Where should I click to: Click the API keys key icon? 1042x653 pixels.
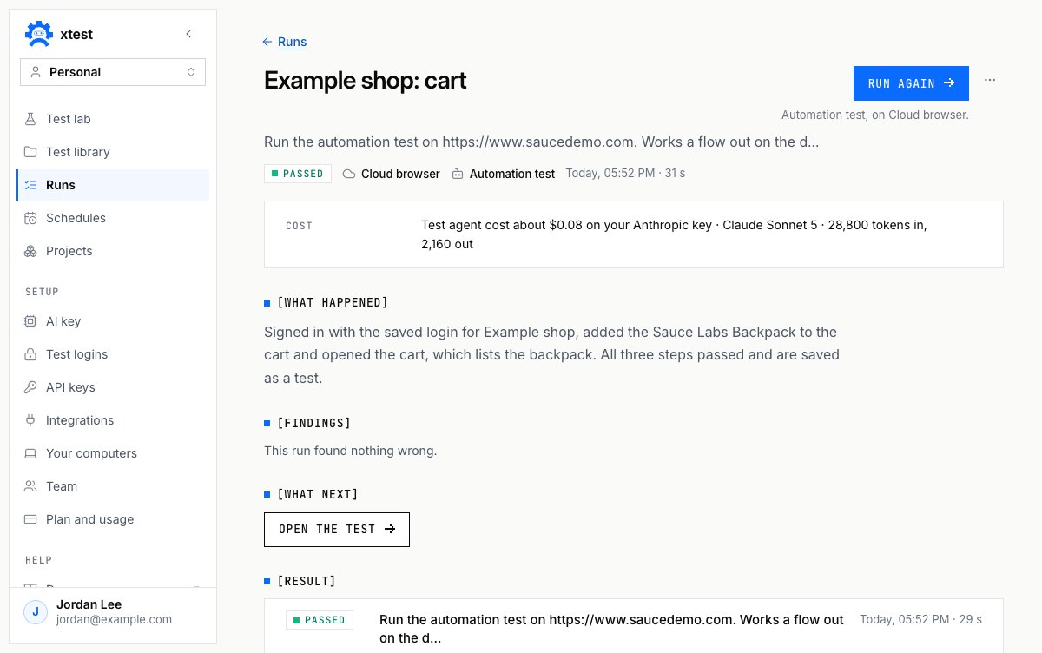pyautogui.click(x=31, y=387)
